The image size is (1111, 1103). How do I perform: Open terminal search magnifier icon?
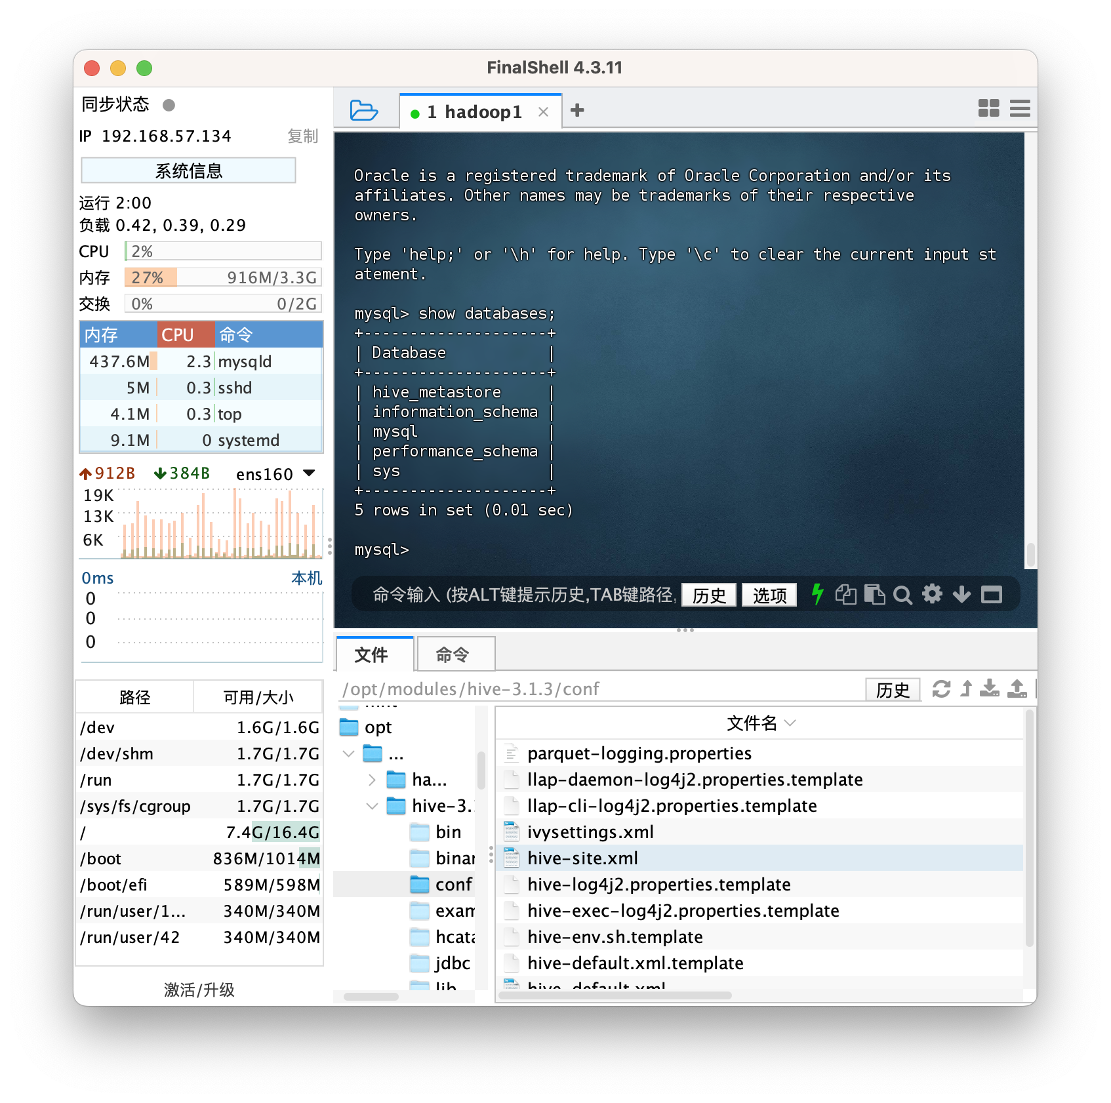click(x=902, y=595)
